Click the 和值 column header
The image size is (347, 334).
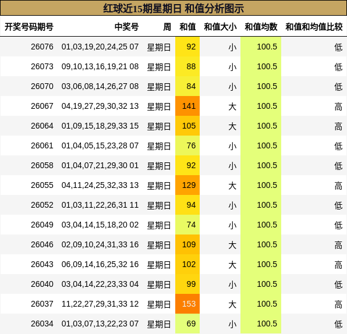(187, 27)
